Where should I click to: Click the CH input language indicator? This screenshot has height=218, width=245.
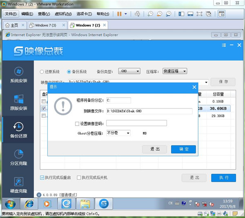tap(170, 203)
